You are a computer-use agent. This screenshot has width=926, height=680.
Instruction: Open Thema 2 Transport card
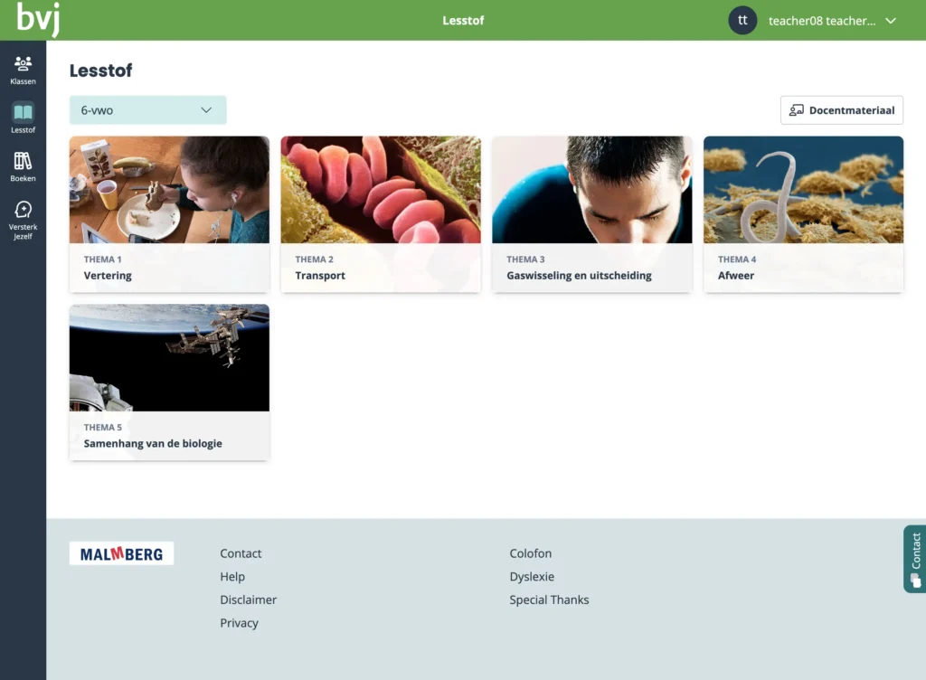point(381,214)
